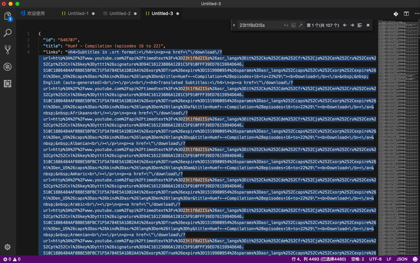The height and width of the screenshot is (263, 420).
Task: Close the find widget
Action: (368, 25)
